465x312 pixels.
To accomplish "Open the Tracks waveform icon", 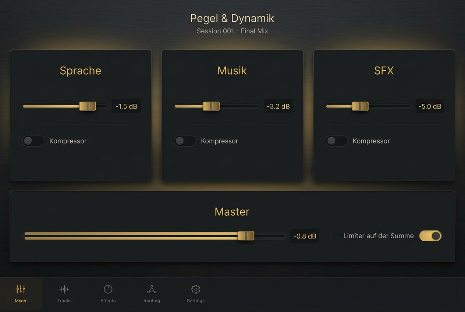I will [64, 289].
